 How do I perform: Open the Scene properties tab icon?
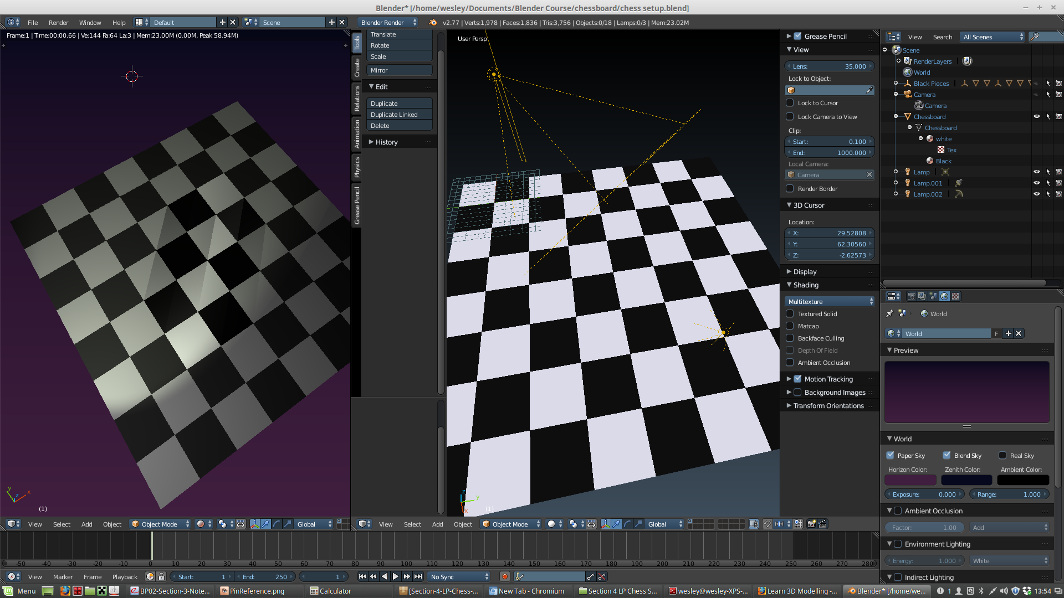[x=933, y=297]
